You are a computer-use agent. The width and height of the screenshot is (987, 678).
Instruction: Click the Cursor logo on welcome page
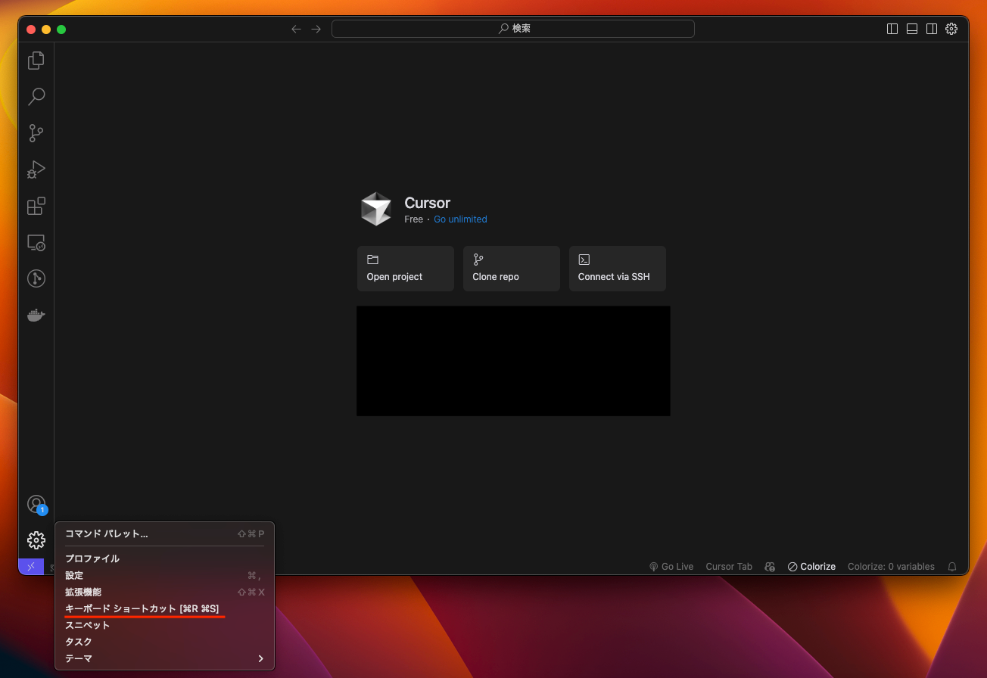(375, 209)
